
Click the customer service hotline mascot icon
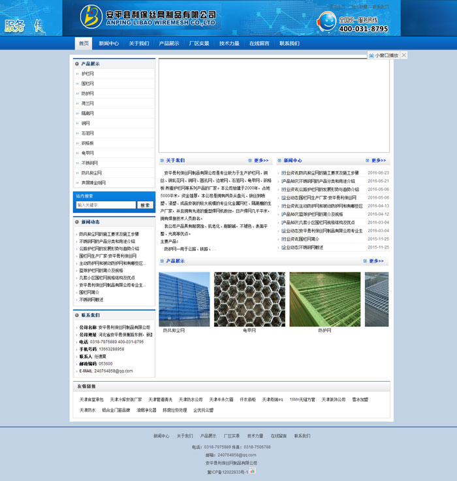coord(328,22)
